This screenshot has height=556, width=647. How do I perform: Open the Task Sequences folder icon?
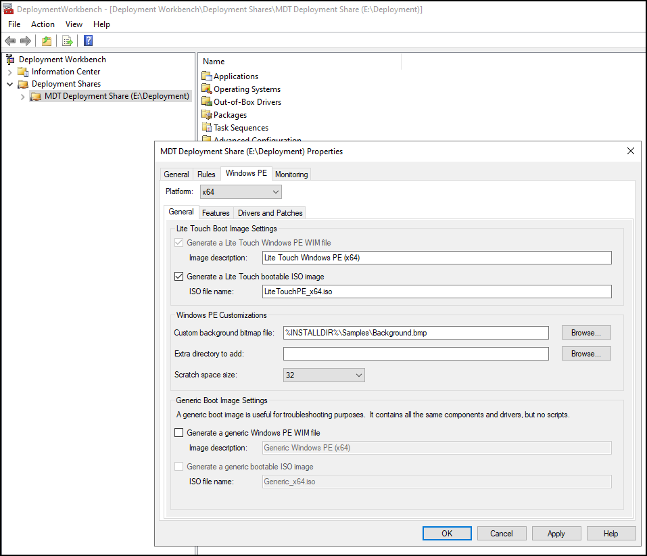(207, 128)
